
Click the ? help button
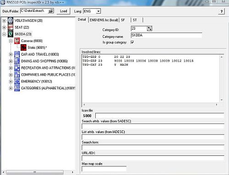221,11
